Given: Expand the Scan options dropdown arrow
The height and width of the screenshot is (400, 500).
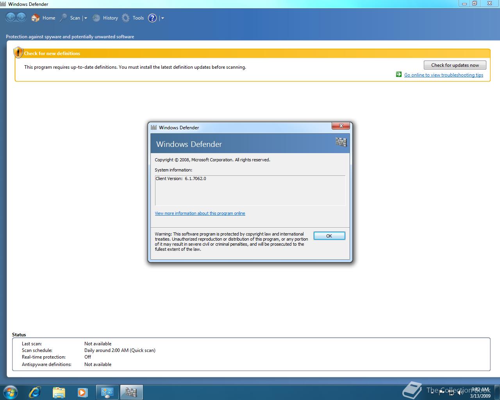Looking at the screenshot, I should click(x=86, y=18).
